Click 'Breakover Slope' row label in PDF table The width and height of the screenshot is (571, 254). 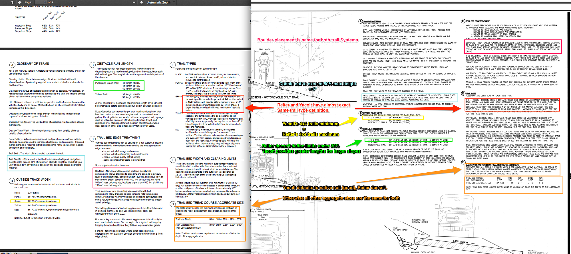(23, 29)
